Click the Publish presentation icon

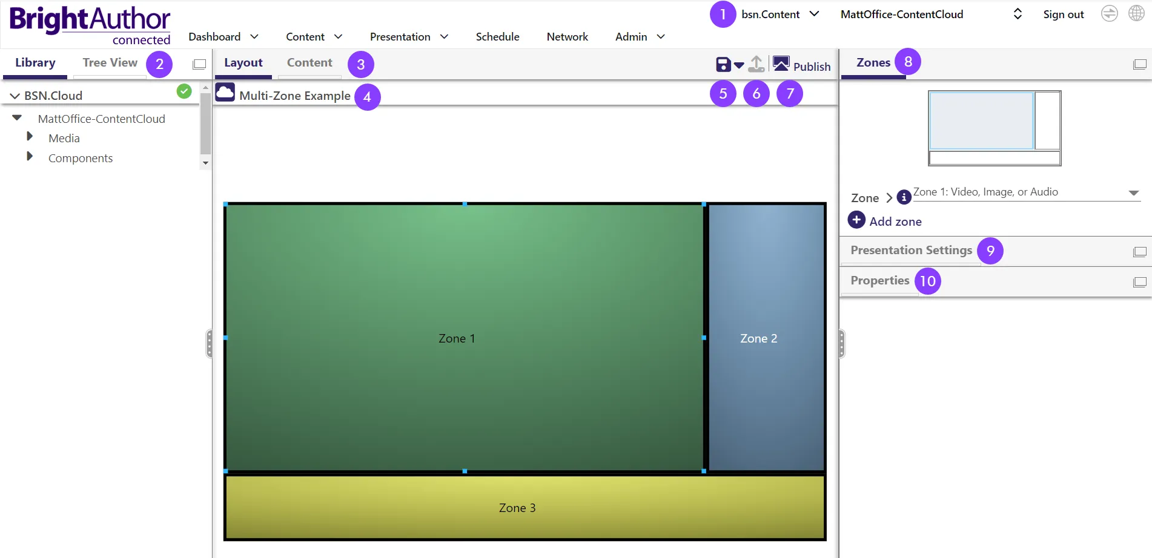click(781, 64)
